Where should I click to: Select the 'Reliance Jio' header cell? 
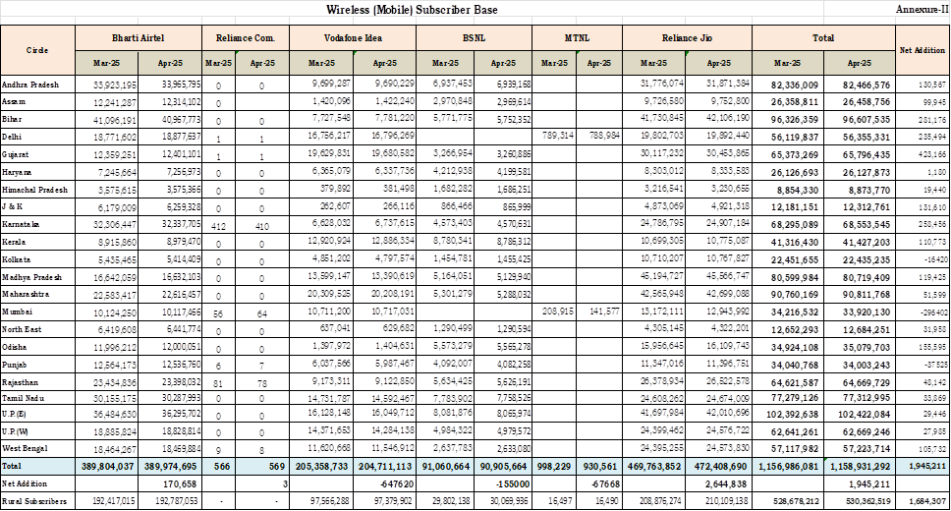click(687, 38)
